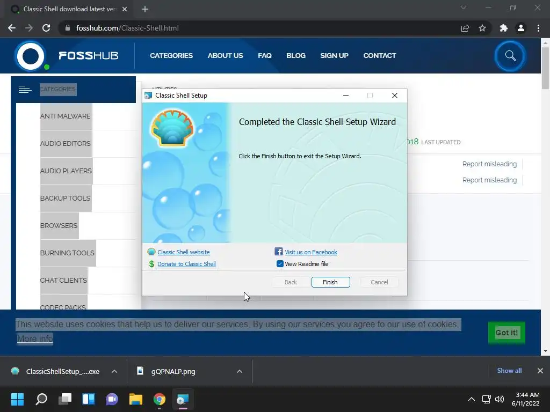Select AUDIO EDITORS category
The image size is (550, 412).
(x=65, y=143)
